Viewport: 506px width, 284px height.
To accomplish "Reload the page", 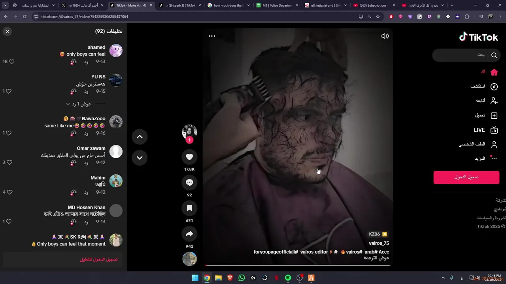I will [25, 17].
